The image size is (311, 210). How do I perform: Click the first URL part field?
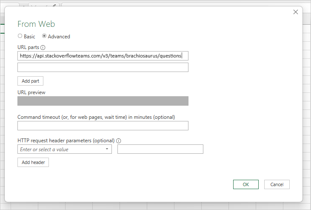pyautogui.click(x=103, y=56)
